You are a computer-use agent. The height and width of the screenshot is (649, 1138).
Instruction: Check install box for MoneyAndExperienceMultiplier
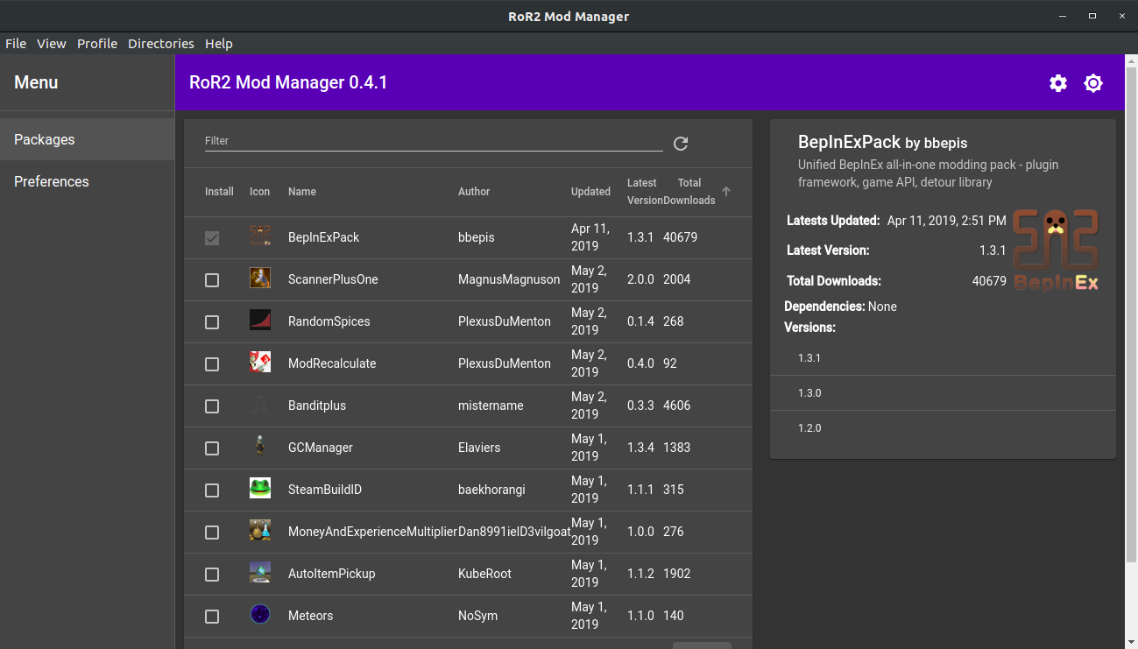click(212, 533)
